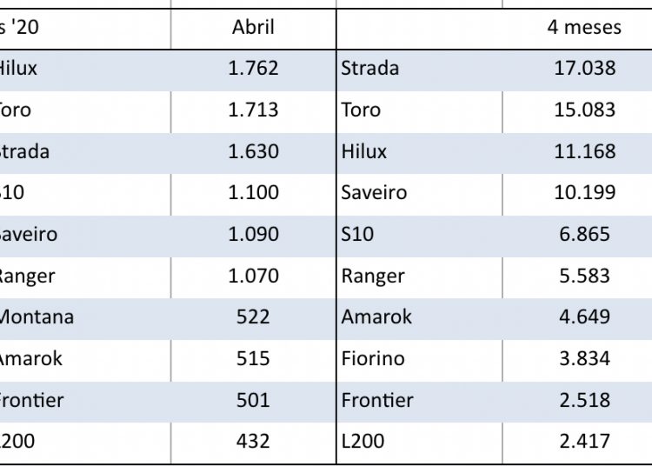This screenshot has width=652, height=466.
Task: Select the 2.518 cell
Action: (584, 400)
